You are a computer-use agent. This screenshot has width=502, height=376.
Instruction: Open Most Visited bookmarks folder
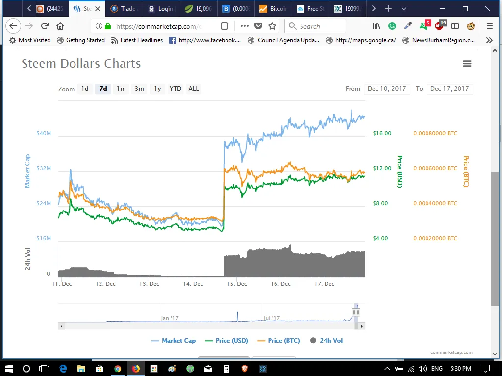[x=30, y=40]
